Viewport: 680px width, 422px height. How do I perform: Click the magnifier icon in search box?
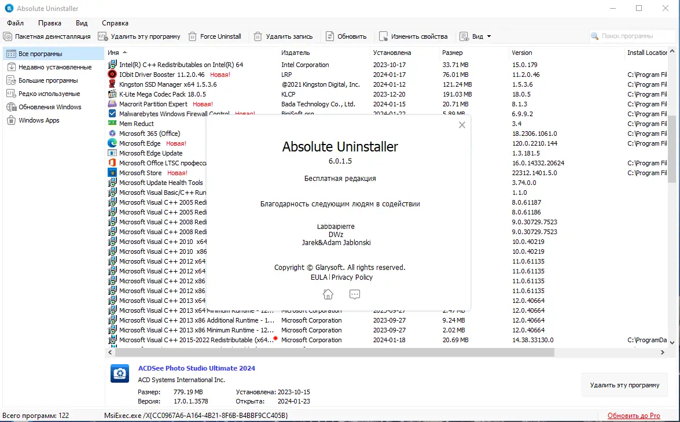click(594, 36)
